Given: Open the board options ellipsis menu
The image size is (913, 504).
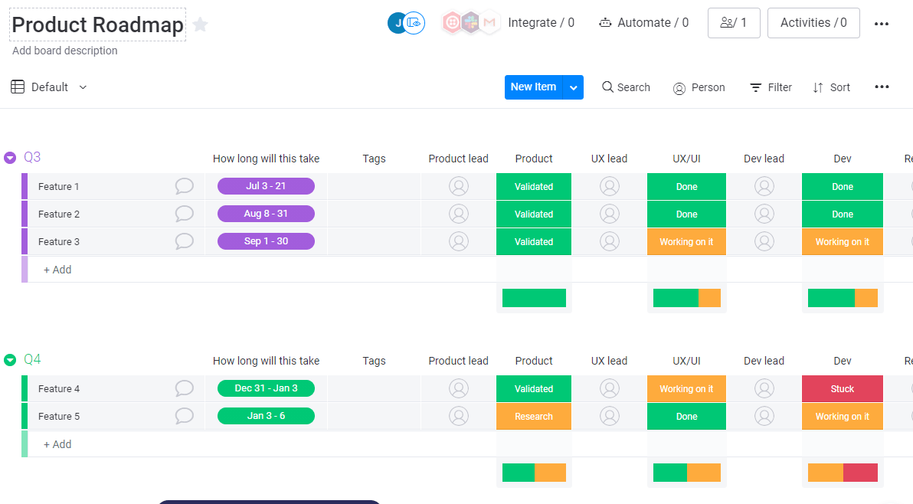Looking at the screenshot, I should [882, 87].
